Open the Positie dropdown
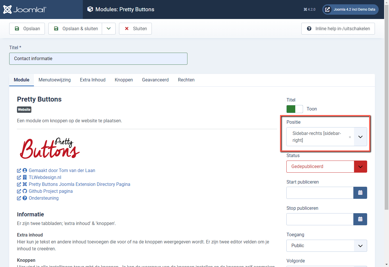 pos(360,137)
